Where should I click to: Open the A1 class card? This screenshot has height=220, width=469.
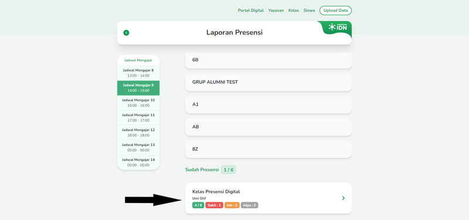[x=269, y=104]
